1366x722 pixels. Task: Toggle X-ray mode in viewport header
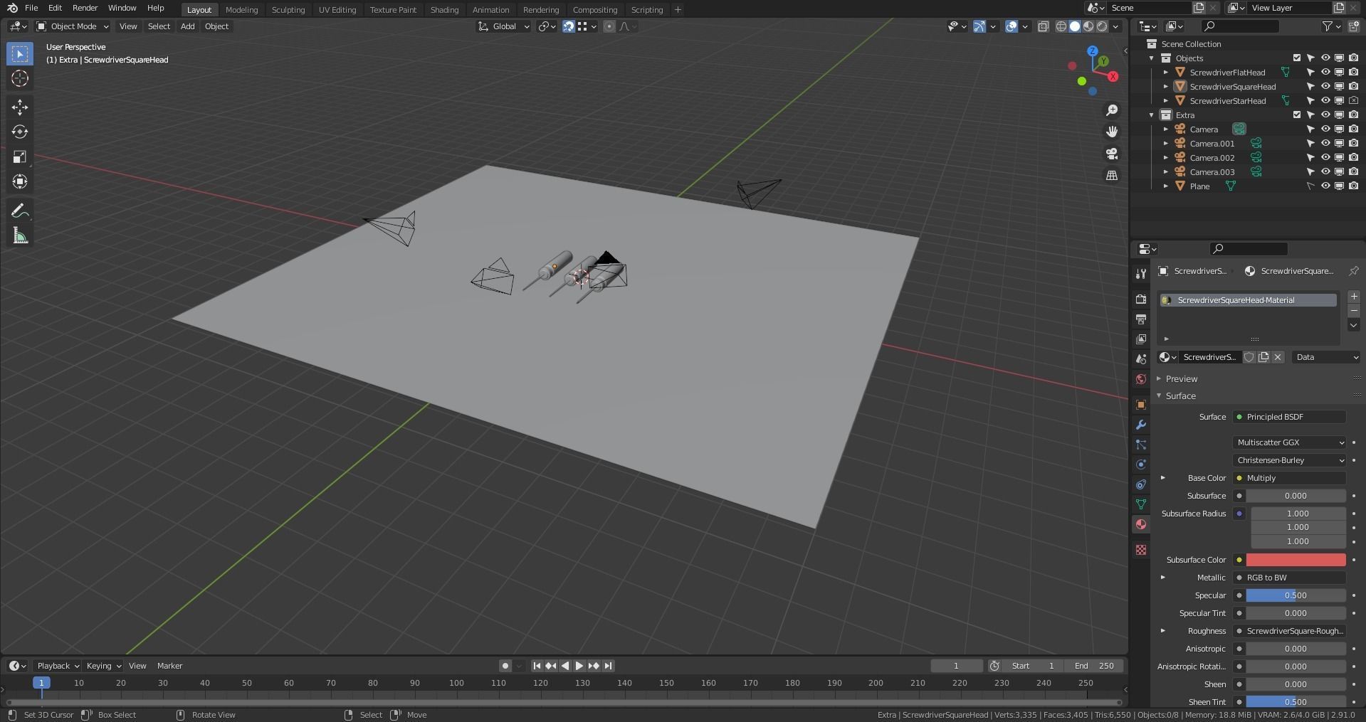point(1043,26)
